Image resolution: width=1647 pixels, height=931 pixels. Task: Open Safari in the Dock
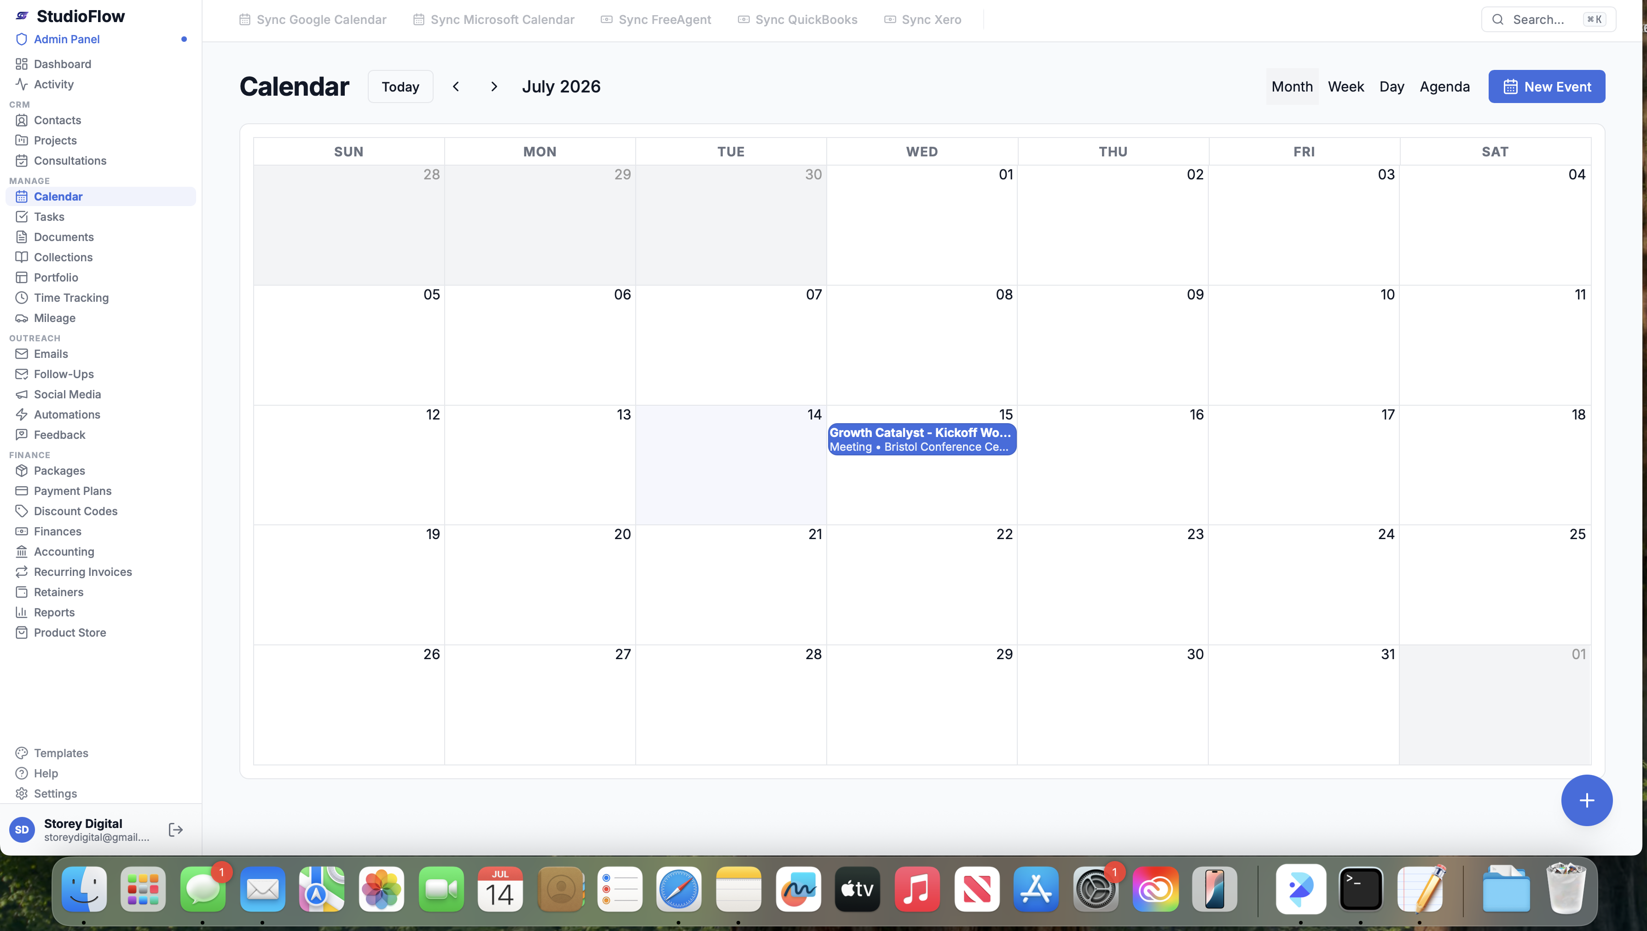point(679,890)
